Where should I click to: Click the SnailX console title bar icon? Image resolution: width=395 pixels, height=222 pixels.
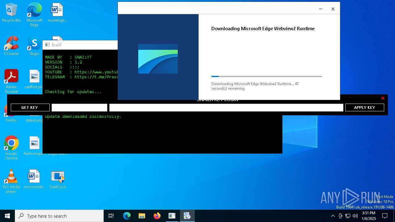[48, 45]
